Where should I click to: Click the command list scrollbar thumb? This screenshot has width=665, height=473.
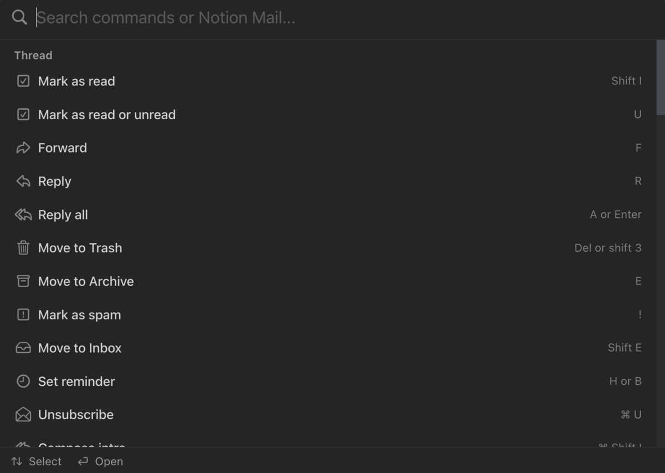(661, 77)
